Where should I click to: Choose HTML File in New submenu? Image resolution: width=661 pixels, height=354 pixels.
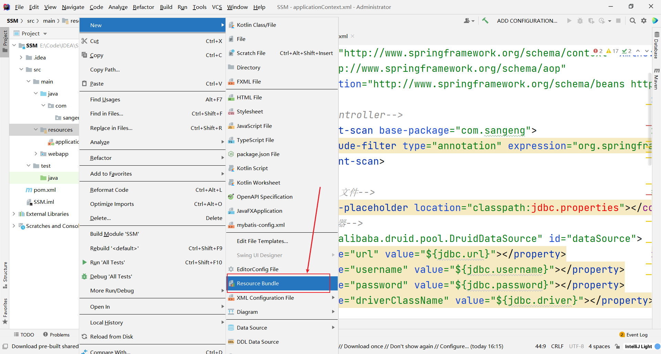tap(282, 97)
